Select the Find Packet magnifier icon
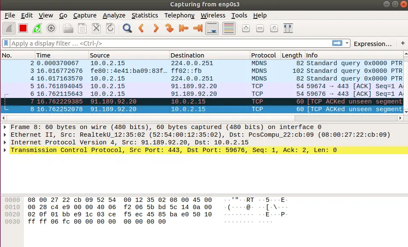 (x=127, y=28)
